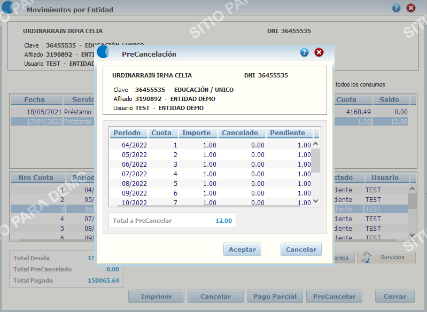Click the Servicios button with icon
The height and width of the screenshot is (312, 427).
386,258
